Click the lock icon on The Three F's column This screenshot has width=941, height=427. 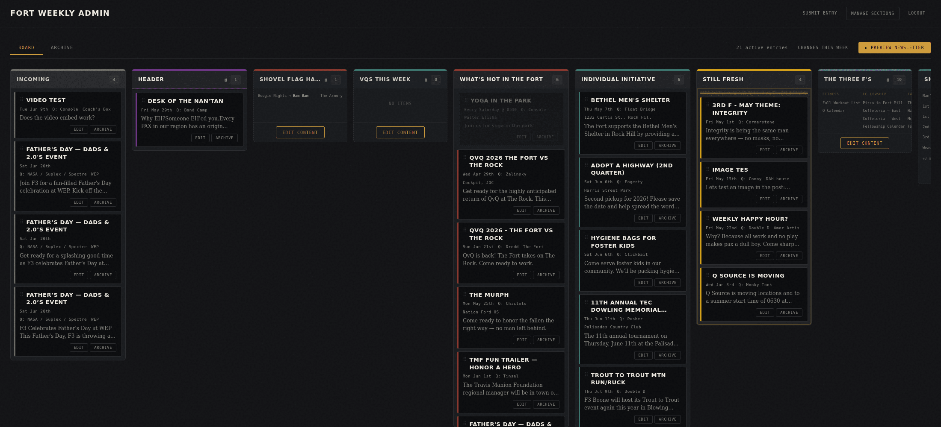click(888, 80)
